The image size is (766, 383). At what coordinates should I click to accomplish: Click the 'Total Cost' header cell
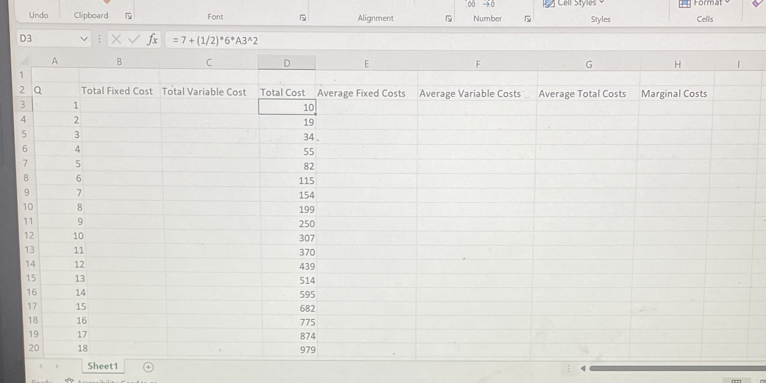287,93
